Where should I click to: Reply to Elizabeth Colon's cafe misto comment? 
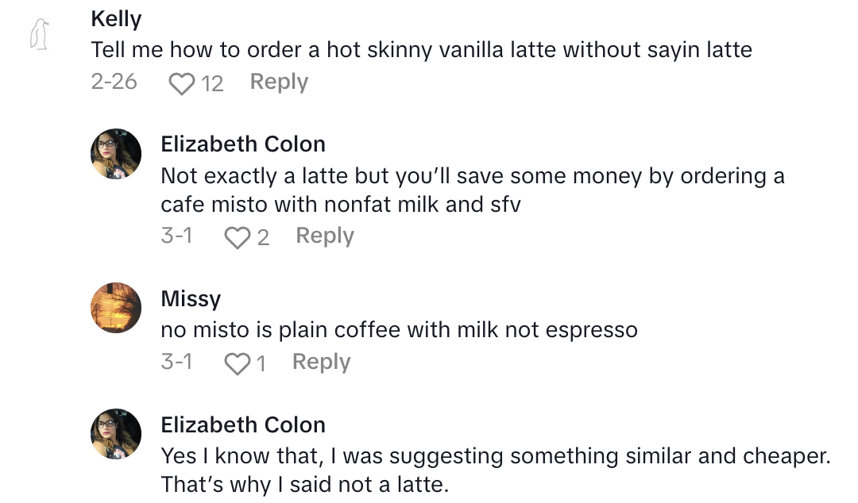(x=324, y=236)
